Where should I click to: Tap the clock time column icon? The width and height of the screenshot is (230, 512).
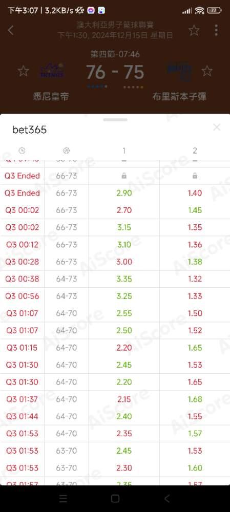(x=22, y=151)
